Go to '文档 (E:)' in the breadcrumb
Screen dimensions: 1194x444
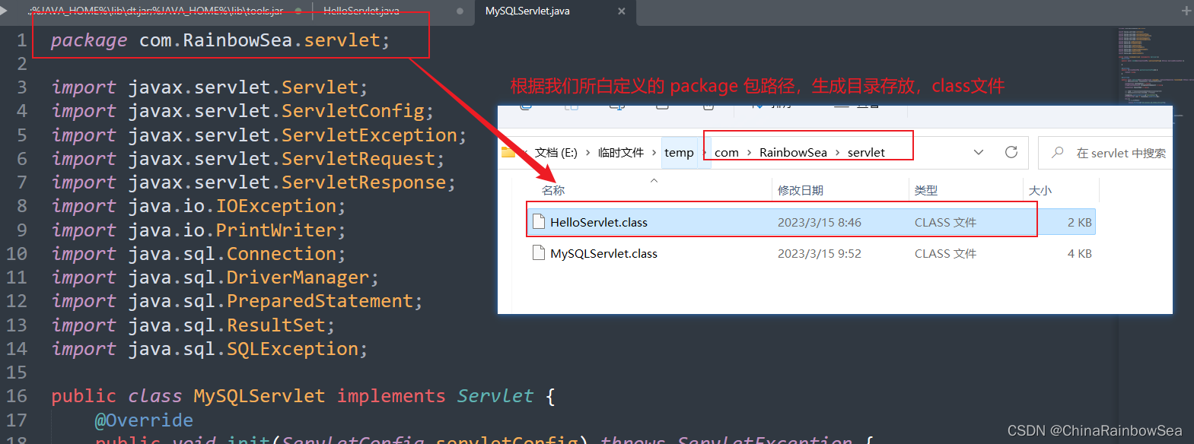[556, 153]
